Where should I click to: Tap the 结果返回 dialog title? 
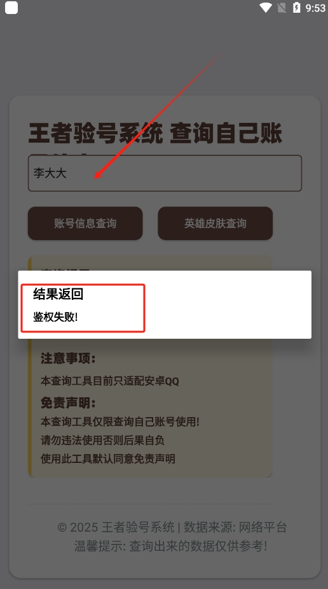click(x=58, y=294)
